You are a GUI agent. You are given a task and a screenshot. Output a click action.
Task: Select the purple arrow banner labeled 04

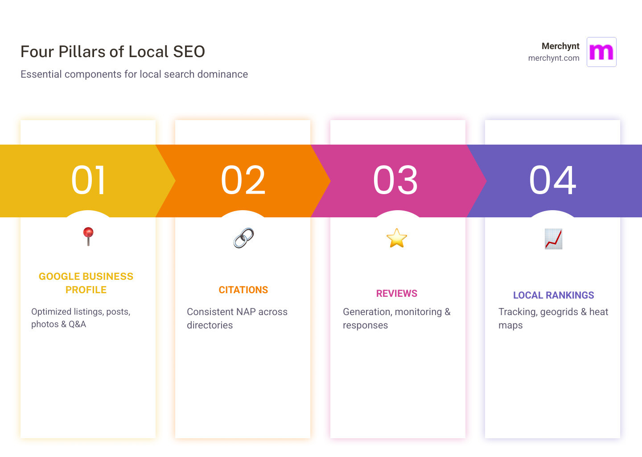(x=553, y=180)
